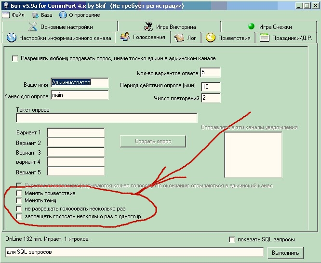The width and height of the screenshot is (321, 263).
Task: Click the globe icon of Настройки информационного канала
Action: [x=11, y=38]
